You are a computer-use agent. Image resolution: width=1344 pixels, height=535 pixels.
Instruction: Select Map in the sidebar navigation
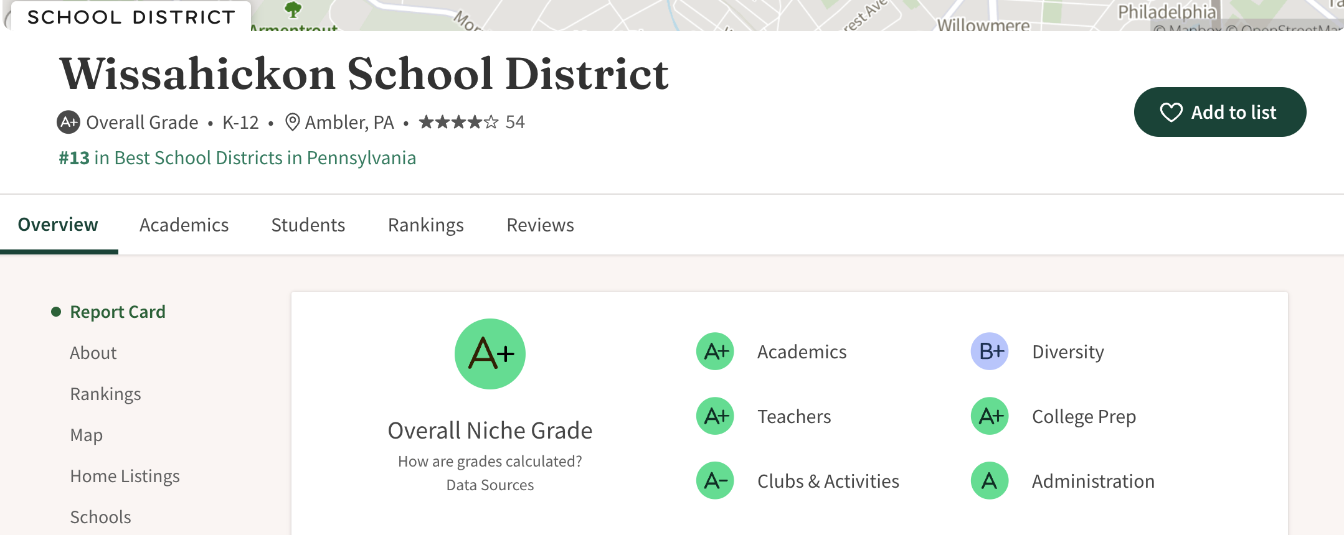(x=86, y=435)
